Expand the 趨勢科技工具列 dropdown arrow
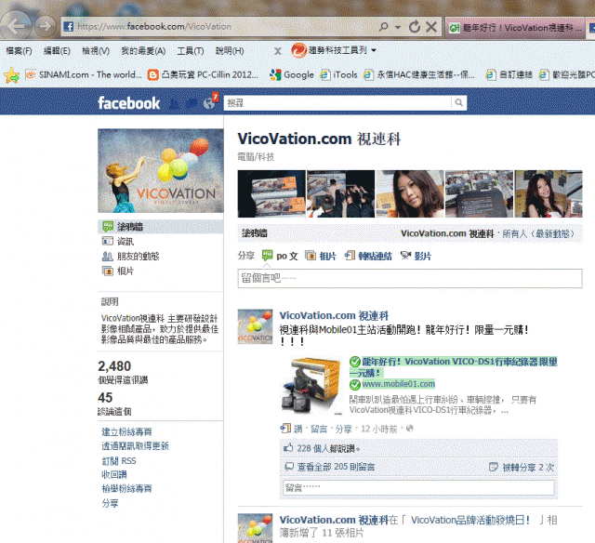The width and height of the screenshot is (595, 543). tap(374, 50)
